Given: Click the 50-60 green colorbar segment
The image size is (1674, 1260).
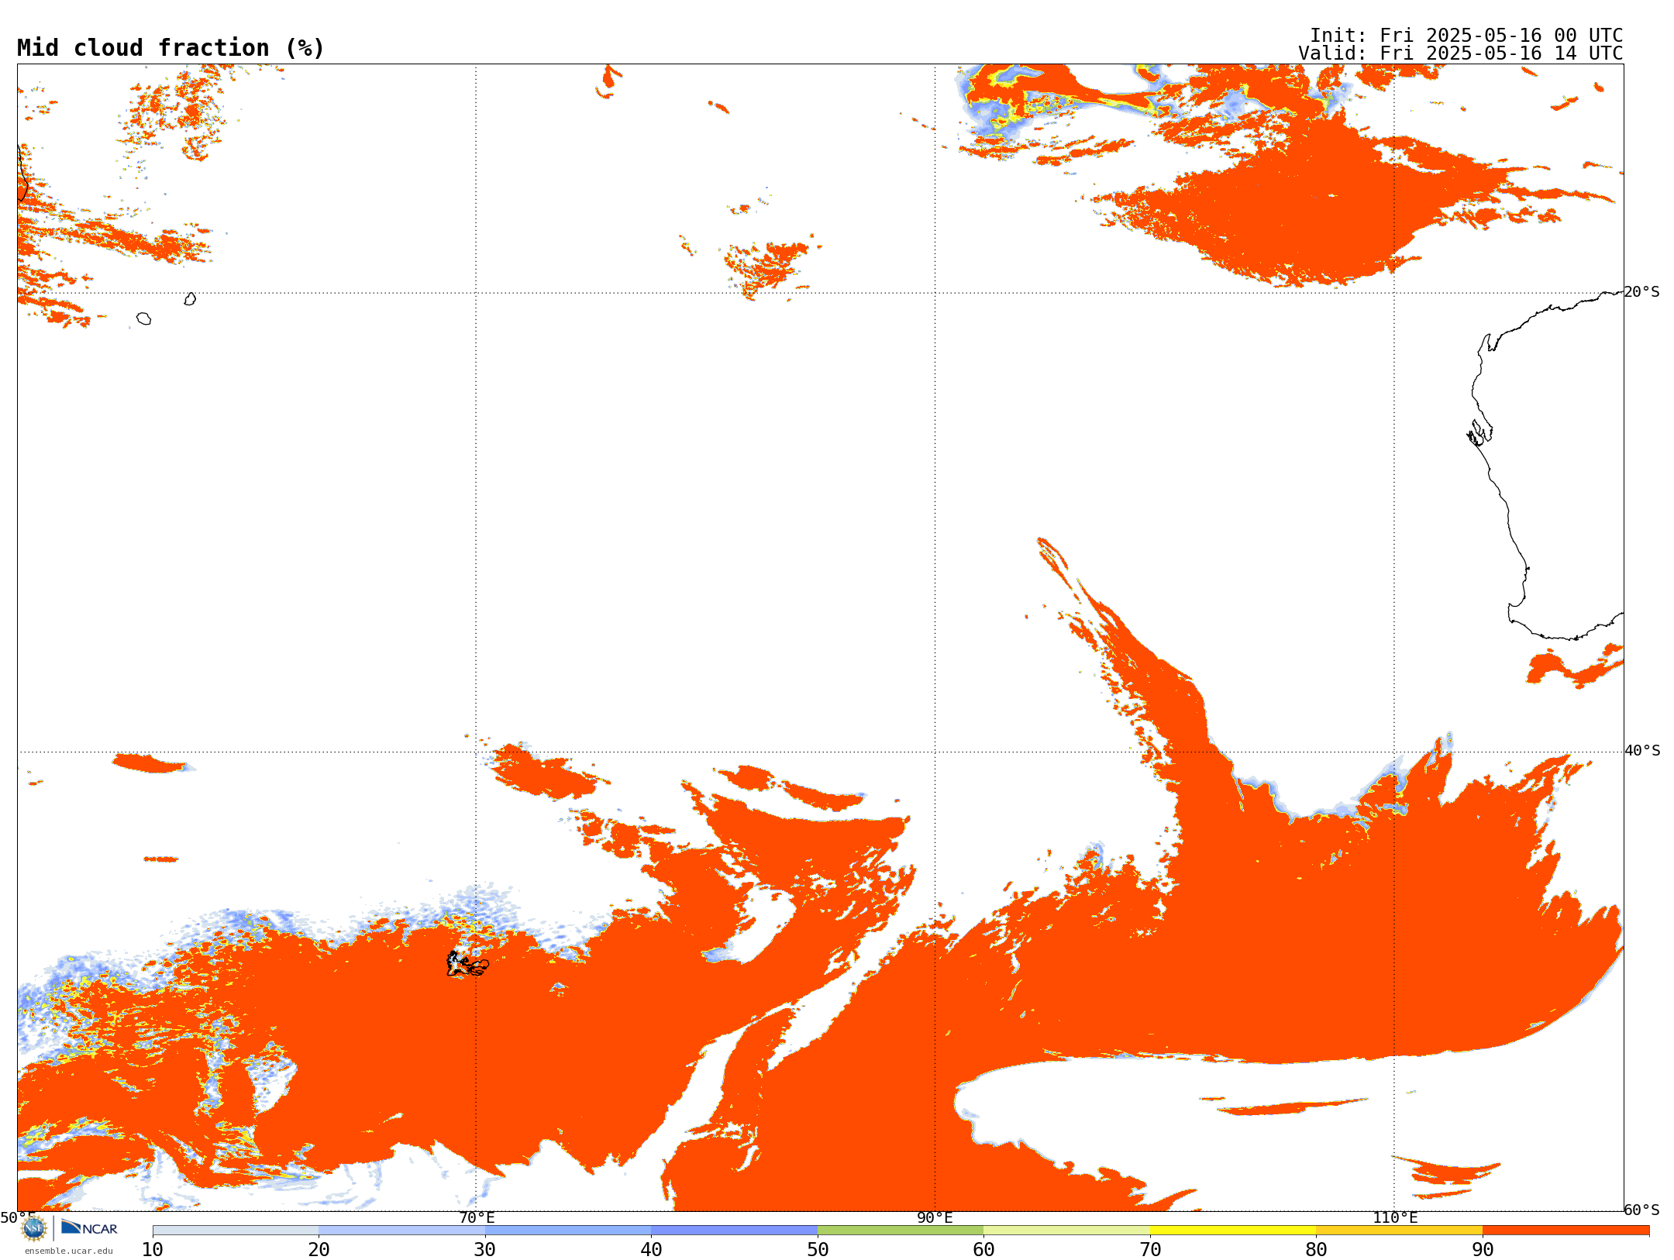Looking at the screenshot, I should pos(901,1231).
